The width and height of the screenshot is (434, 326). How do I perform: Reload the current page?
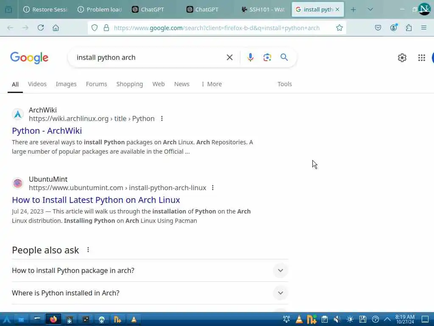(41, 28)
